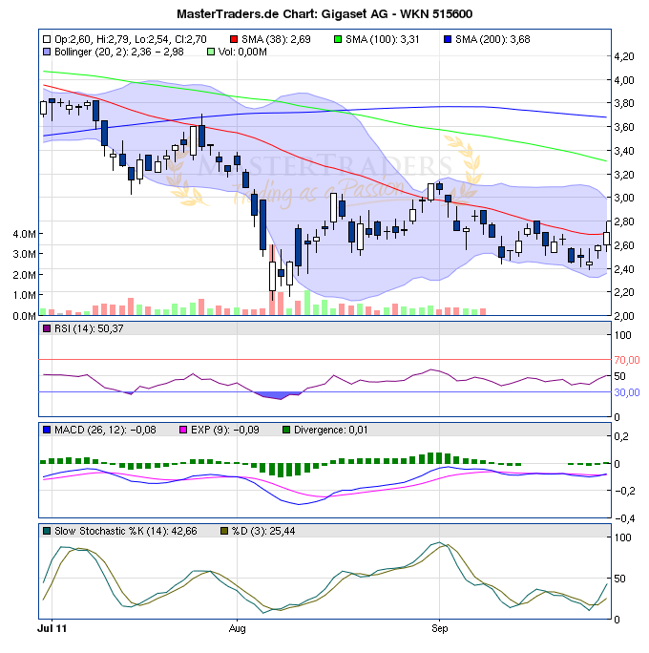
Task: Click the 2,00 price axis value
Action: click(624, 316)
